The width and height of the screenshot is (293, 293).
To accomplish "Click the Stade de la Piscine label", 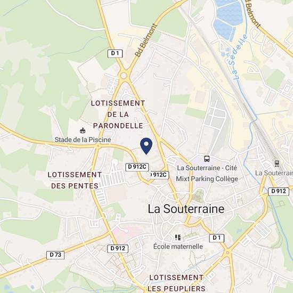I will (83, 140).
